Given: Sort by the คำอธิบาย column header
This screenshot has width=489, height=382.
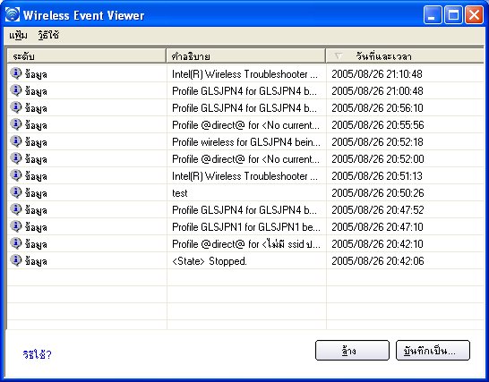Looking at the screenshot, I should coord(245,56).
